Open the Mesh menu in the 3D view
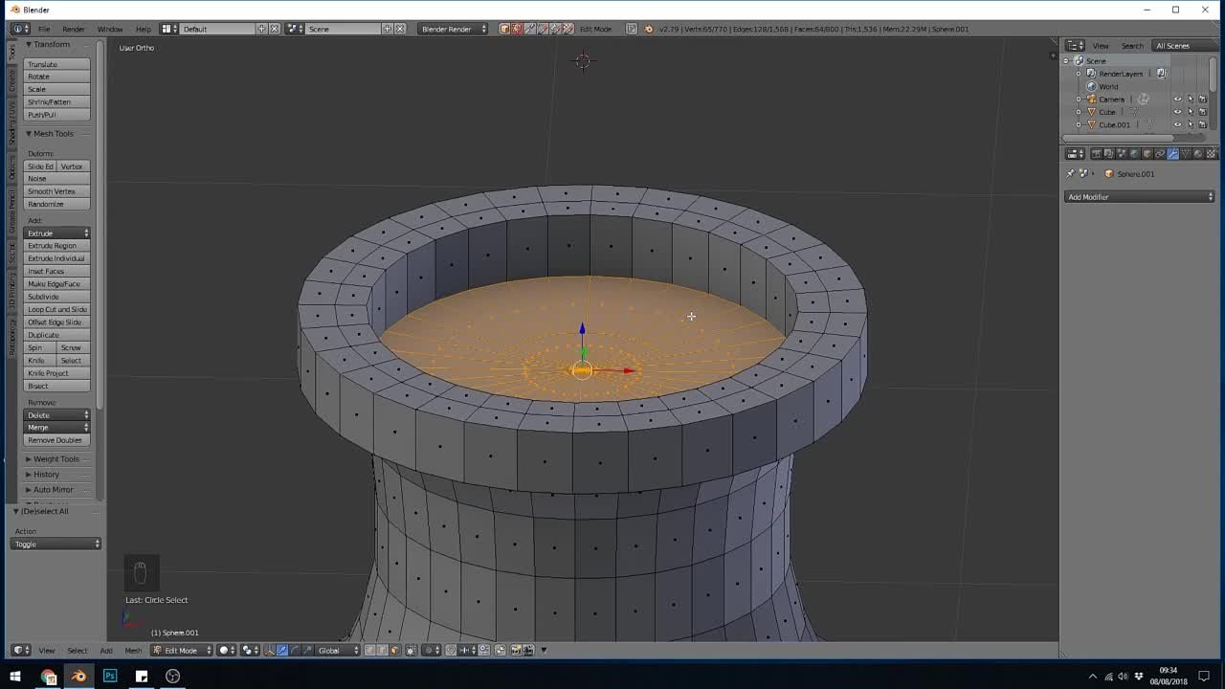Image resolution: width=1225 pixels, height=689 pixels. 133,650
